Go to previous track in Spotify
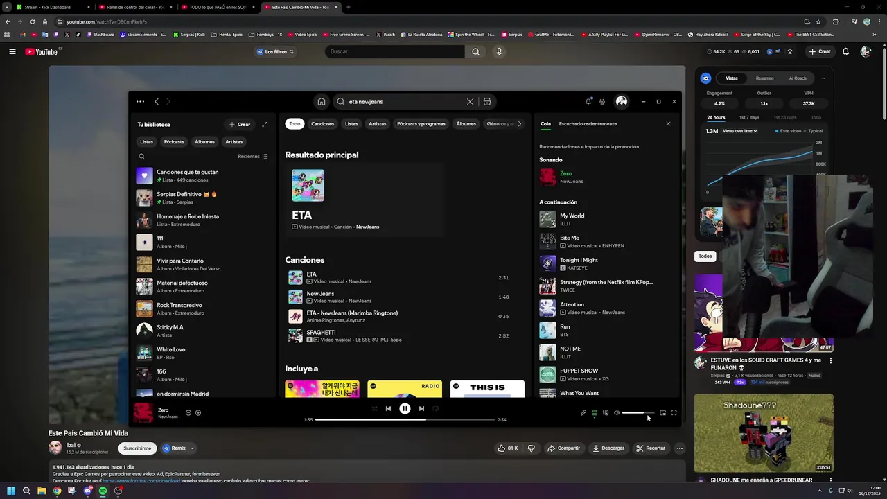887x499 pixels. point(388,408)
